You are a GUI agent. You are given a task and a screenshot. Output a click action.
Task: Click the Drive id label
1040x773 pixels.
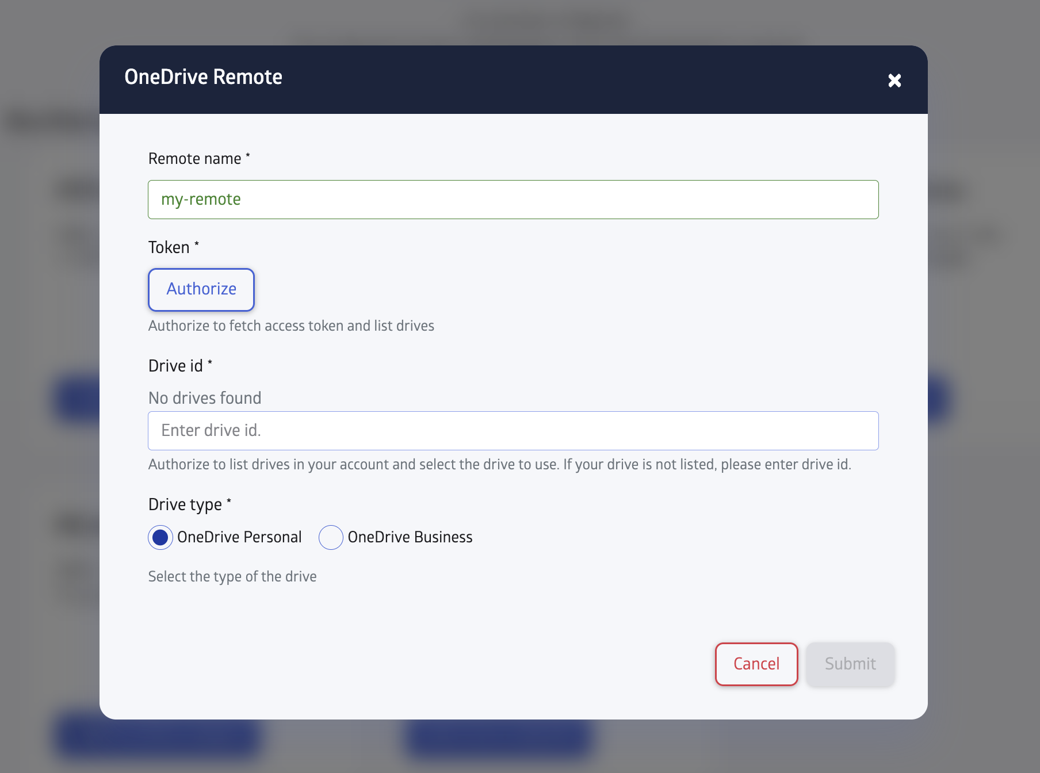(176, 365)
